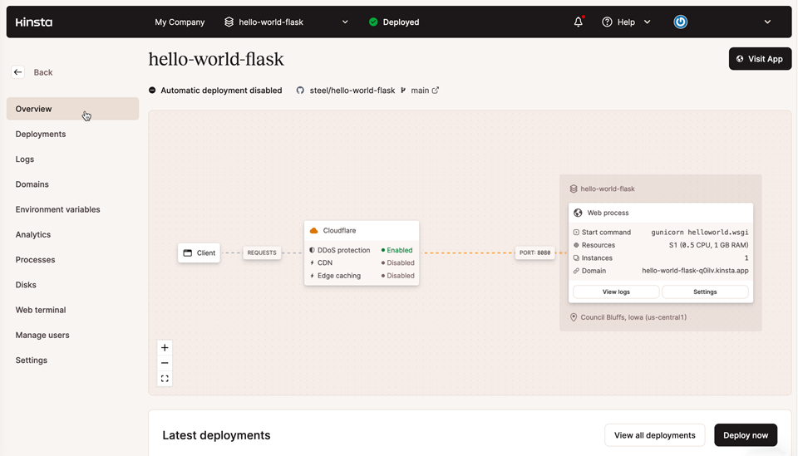Click the Back arrow icon
The image size is (798, 456).
pos(17,72)
